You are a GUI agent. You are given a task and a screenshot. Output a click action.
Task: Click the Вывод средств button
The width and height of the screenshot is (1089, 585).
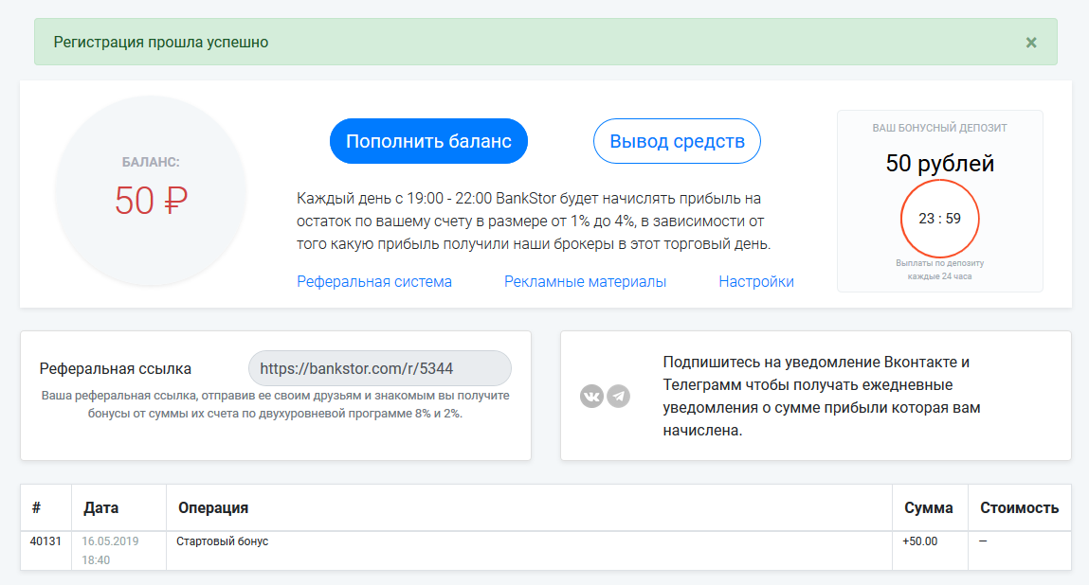point(677,142)
